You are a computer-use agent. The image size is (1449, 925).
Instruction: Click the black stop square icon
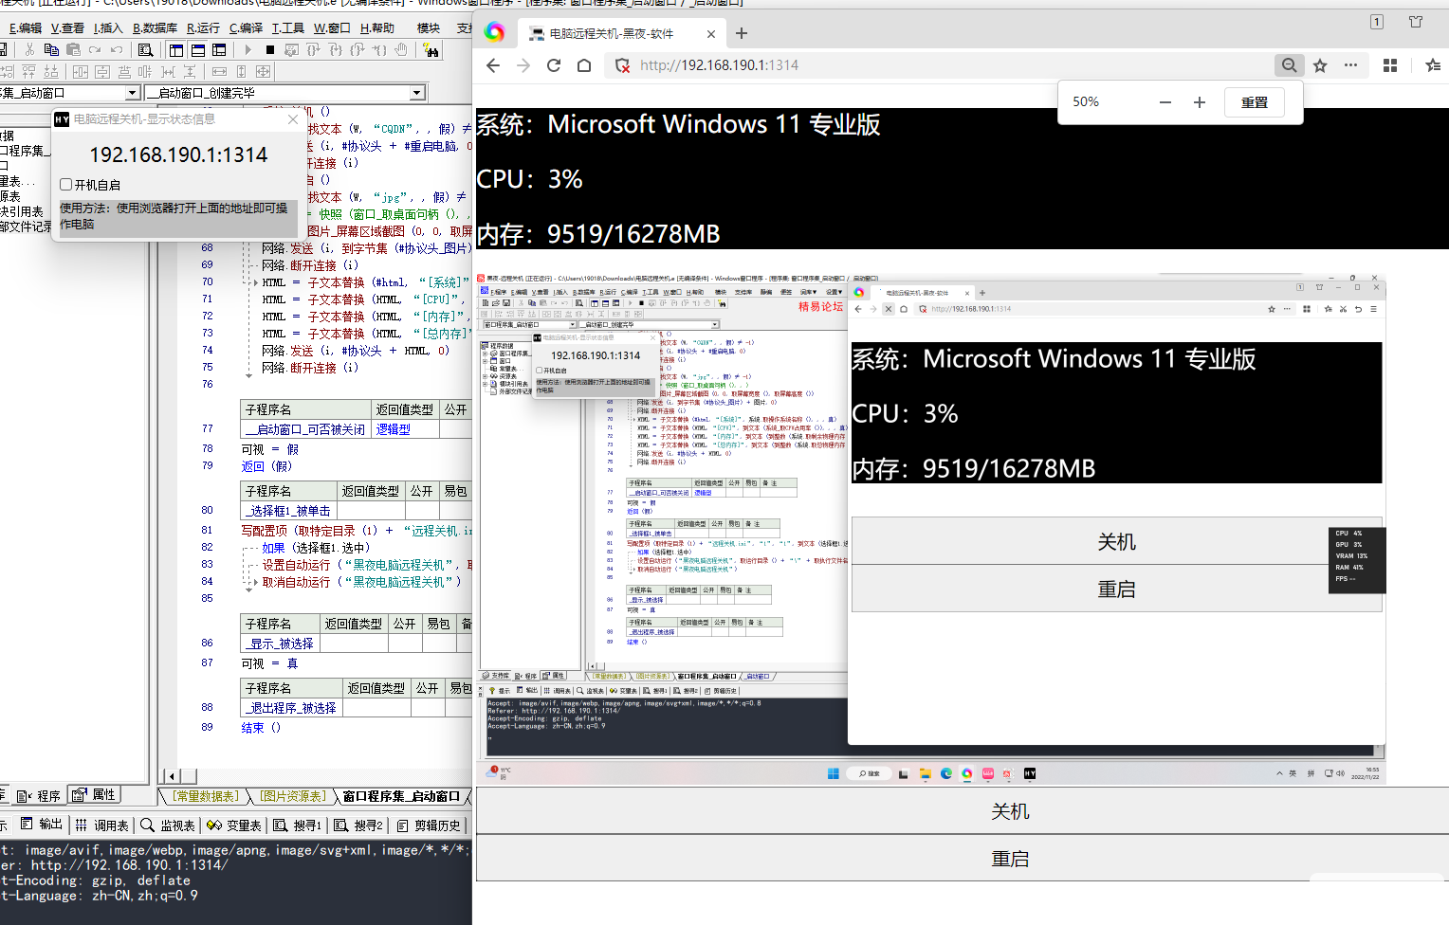coord(270,49)
